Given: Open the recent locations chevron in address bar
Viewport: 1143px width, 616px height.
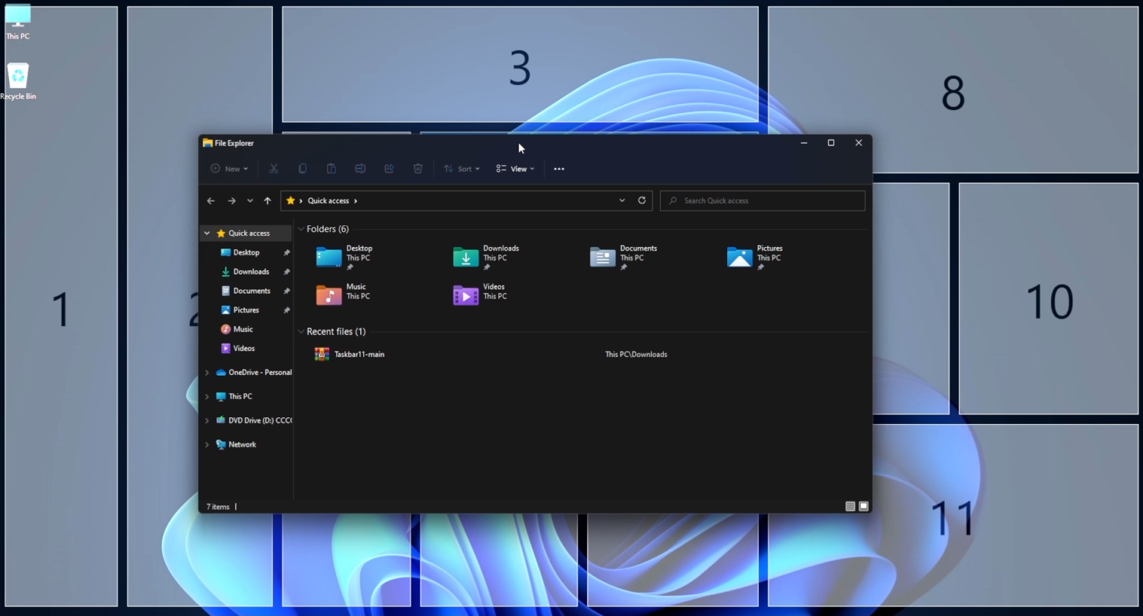Looking at the screenshot, I should tap(622, 200).
